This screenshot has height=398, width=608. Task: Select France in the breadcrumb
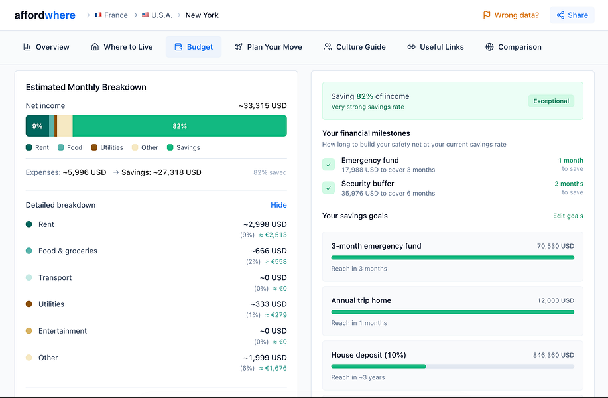click(x=115, y=15)
